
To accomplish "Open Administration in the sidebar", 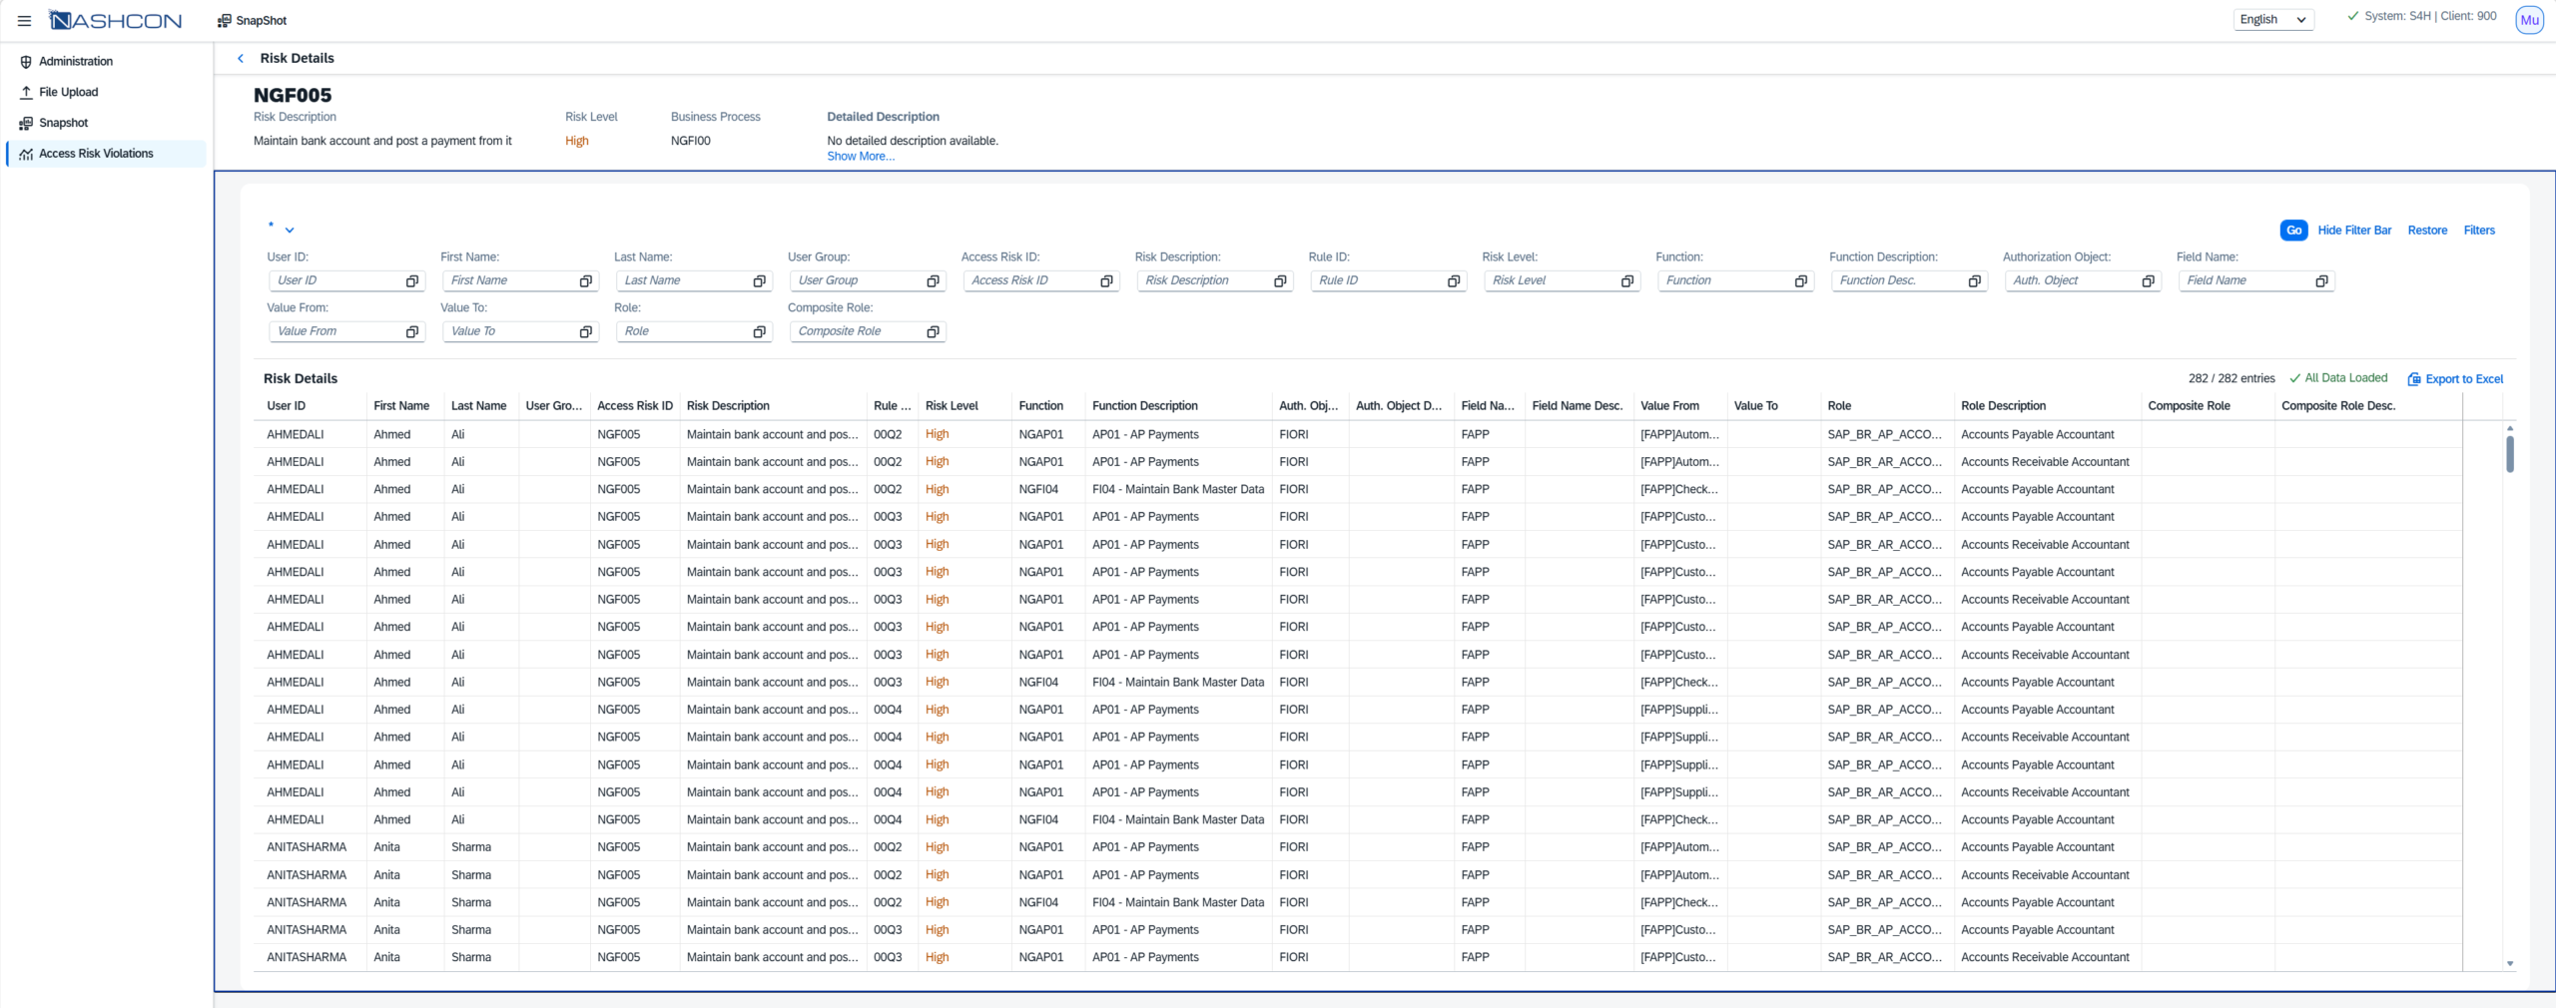I will [76, 62].
